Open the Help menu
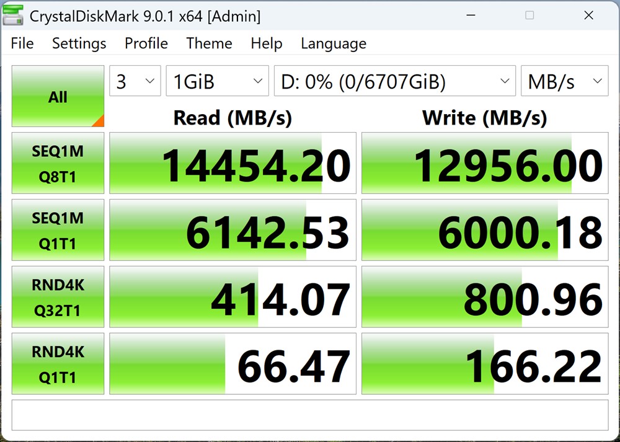Image resolution: width=620 pixels, height=442 pixels. (x=266, y=43)
